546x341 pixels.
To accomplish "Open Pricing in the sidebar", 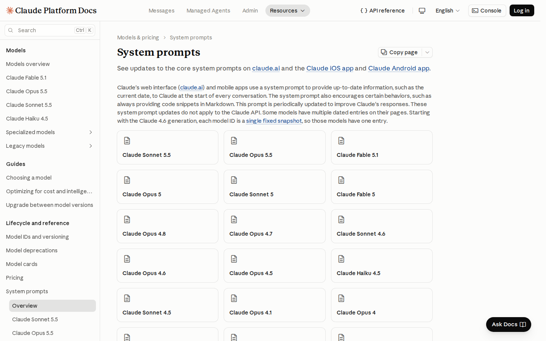I will 15,278.
